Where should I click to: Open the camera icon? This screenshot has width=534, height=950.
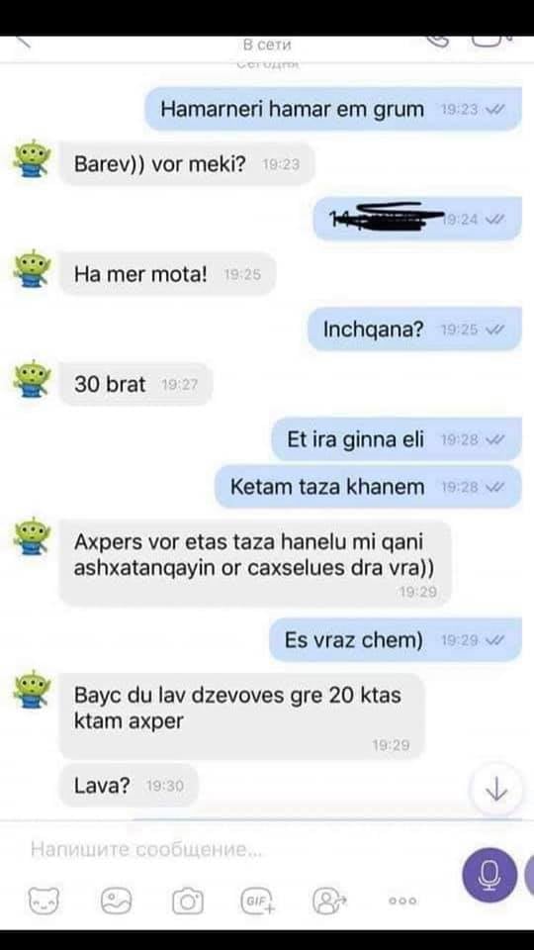(188, 901)
